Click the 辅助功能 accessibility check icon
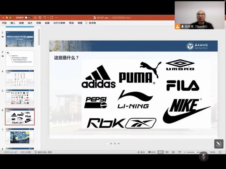This screenshot has height=169, width=226. 36,152
